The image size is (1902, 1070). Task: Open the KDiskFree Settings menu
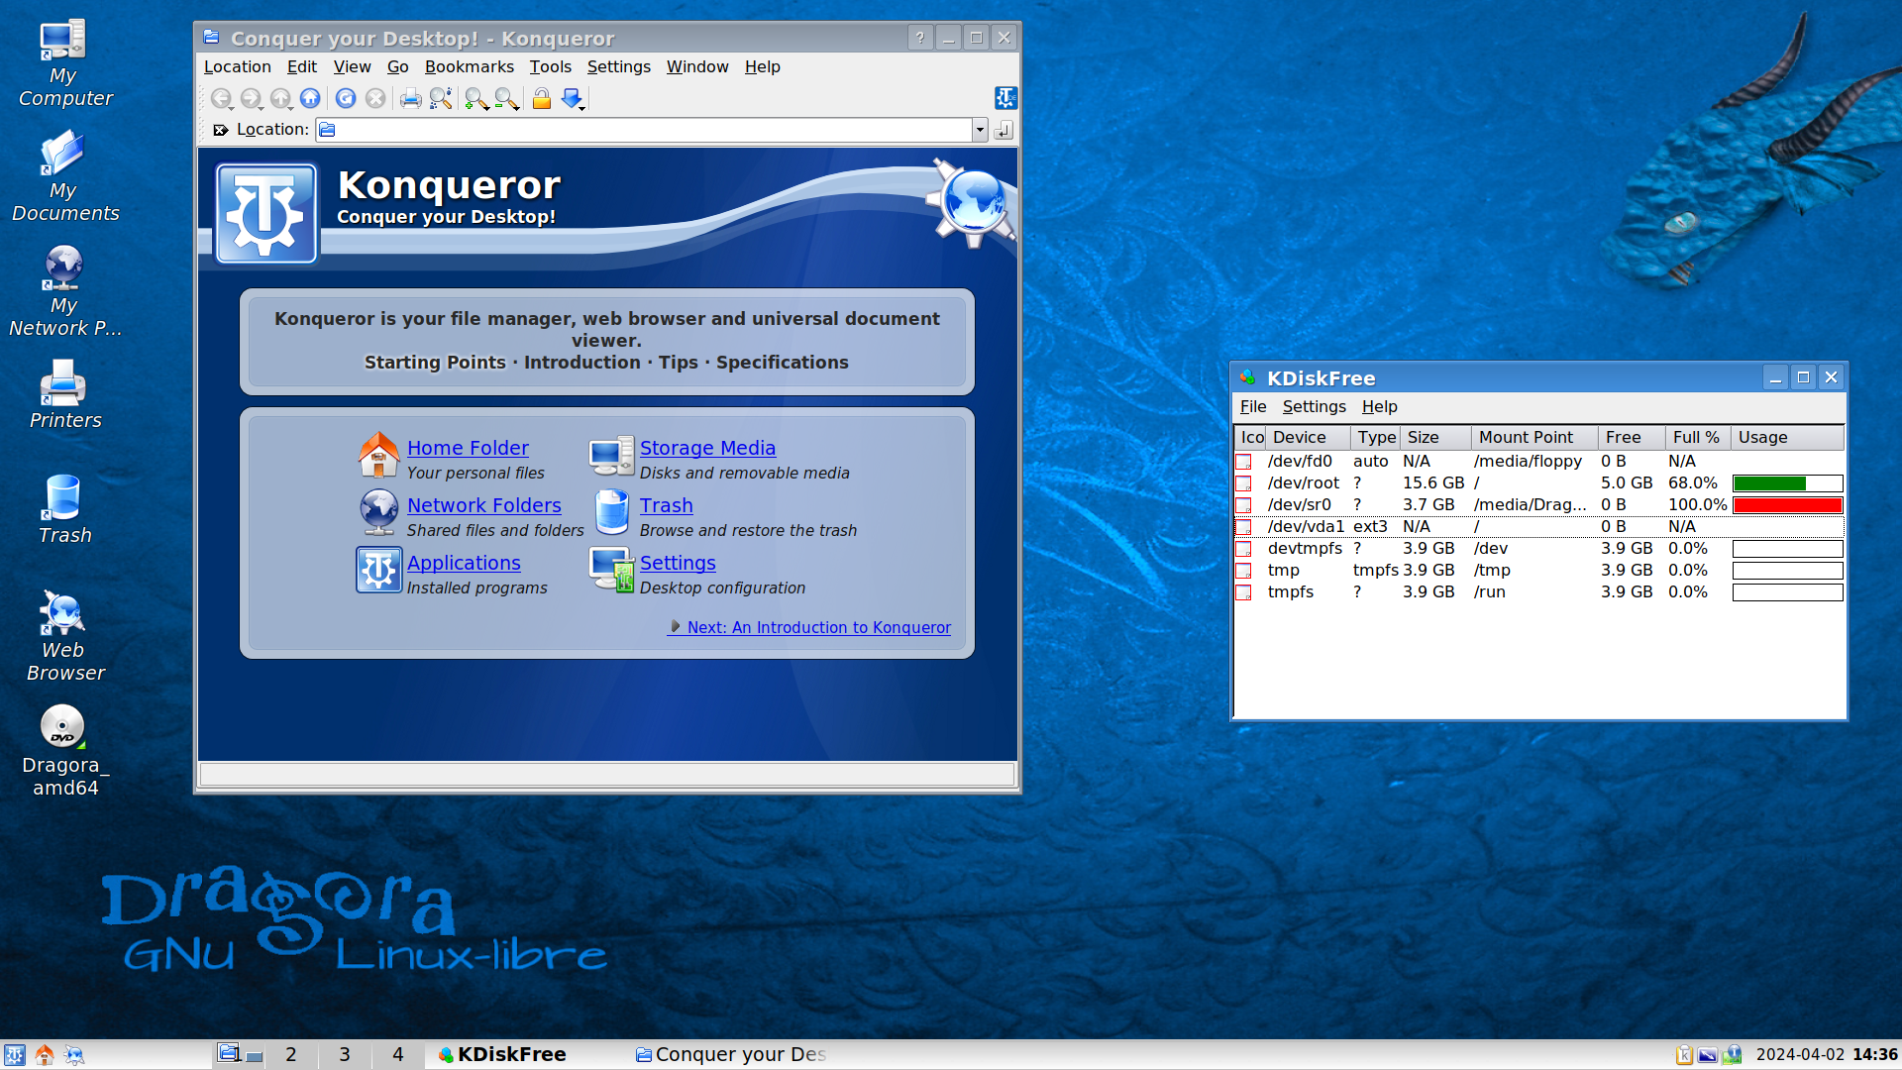(1314, 406)
